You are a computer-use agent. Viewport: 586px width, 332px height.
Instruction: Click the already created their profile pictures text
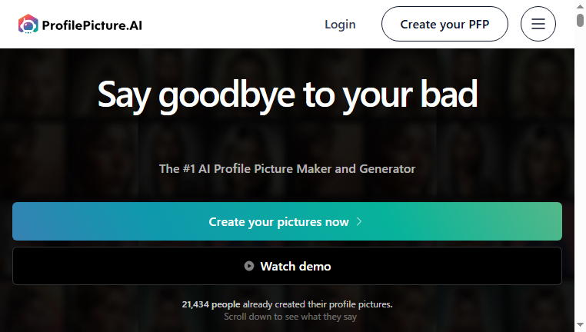(318, 304)
